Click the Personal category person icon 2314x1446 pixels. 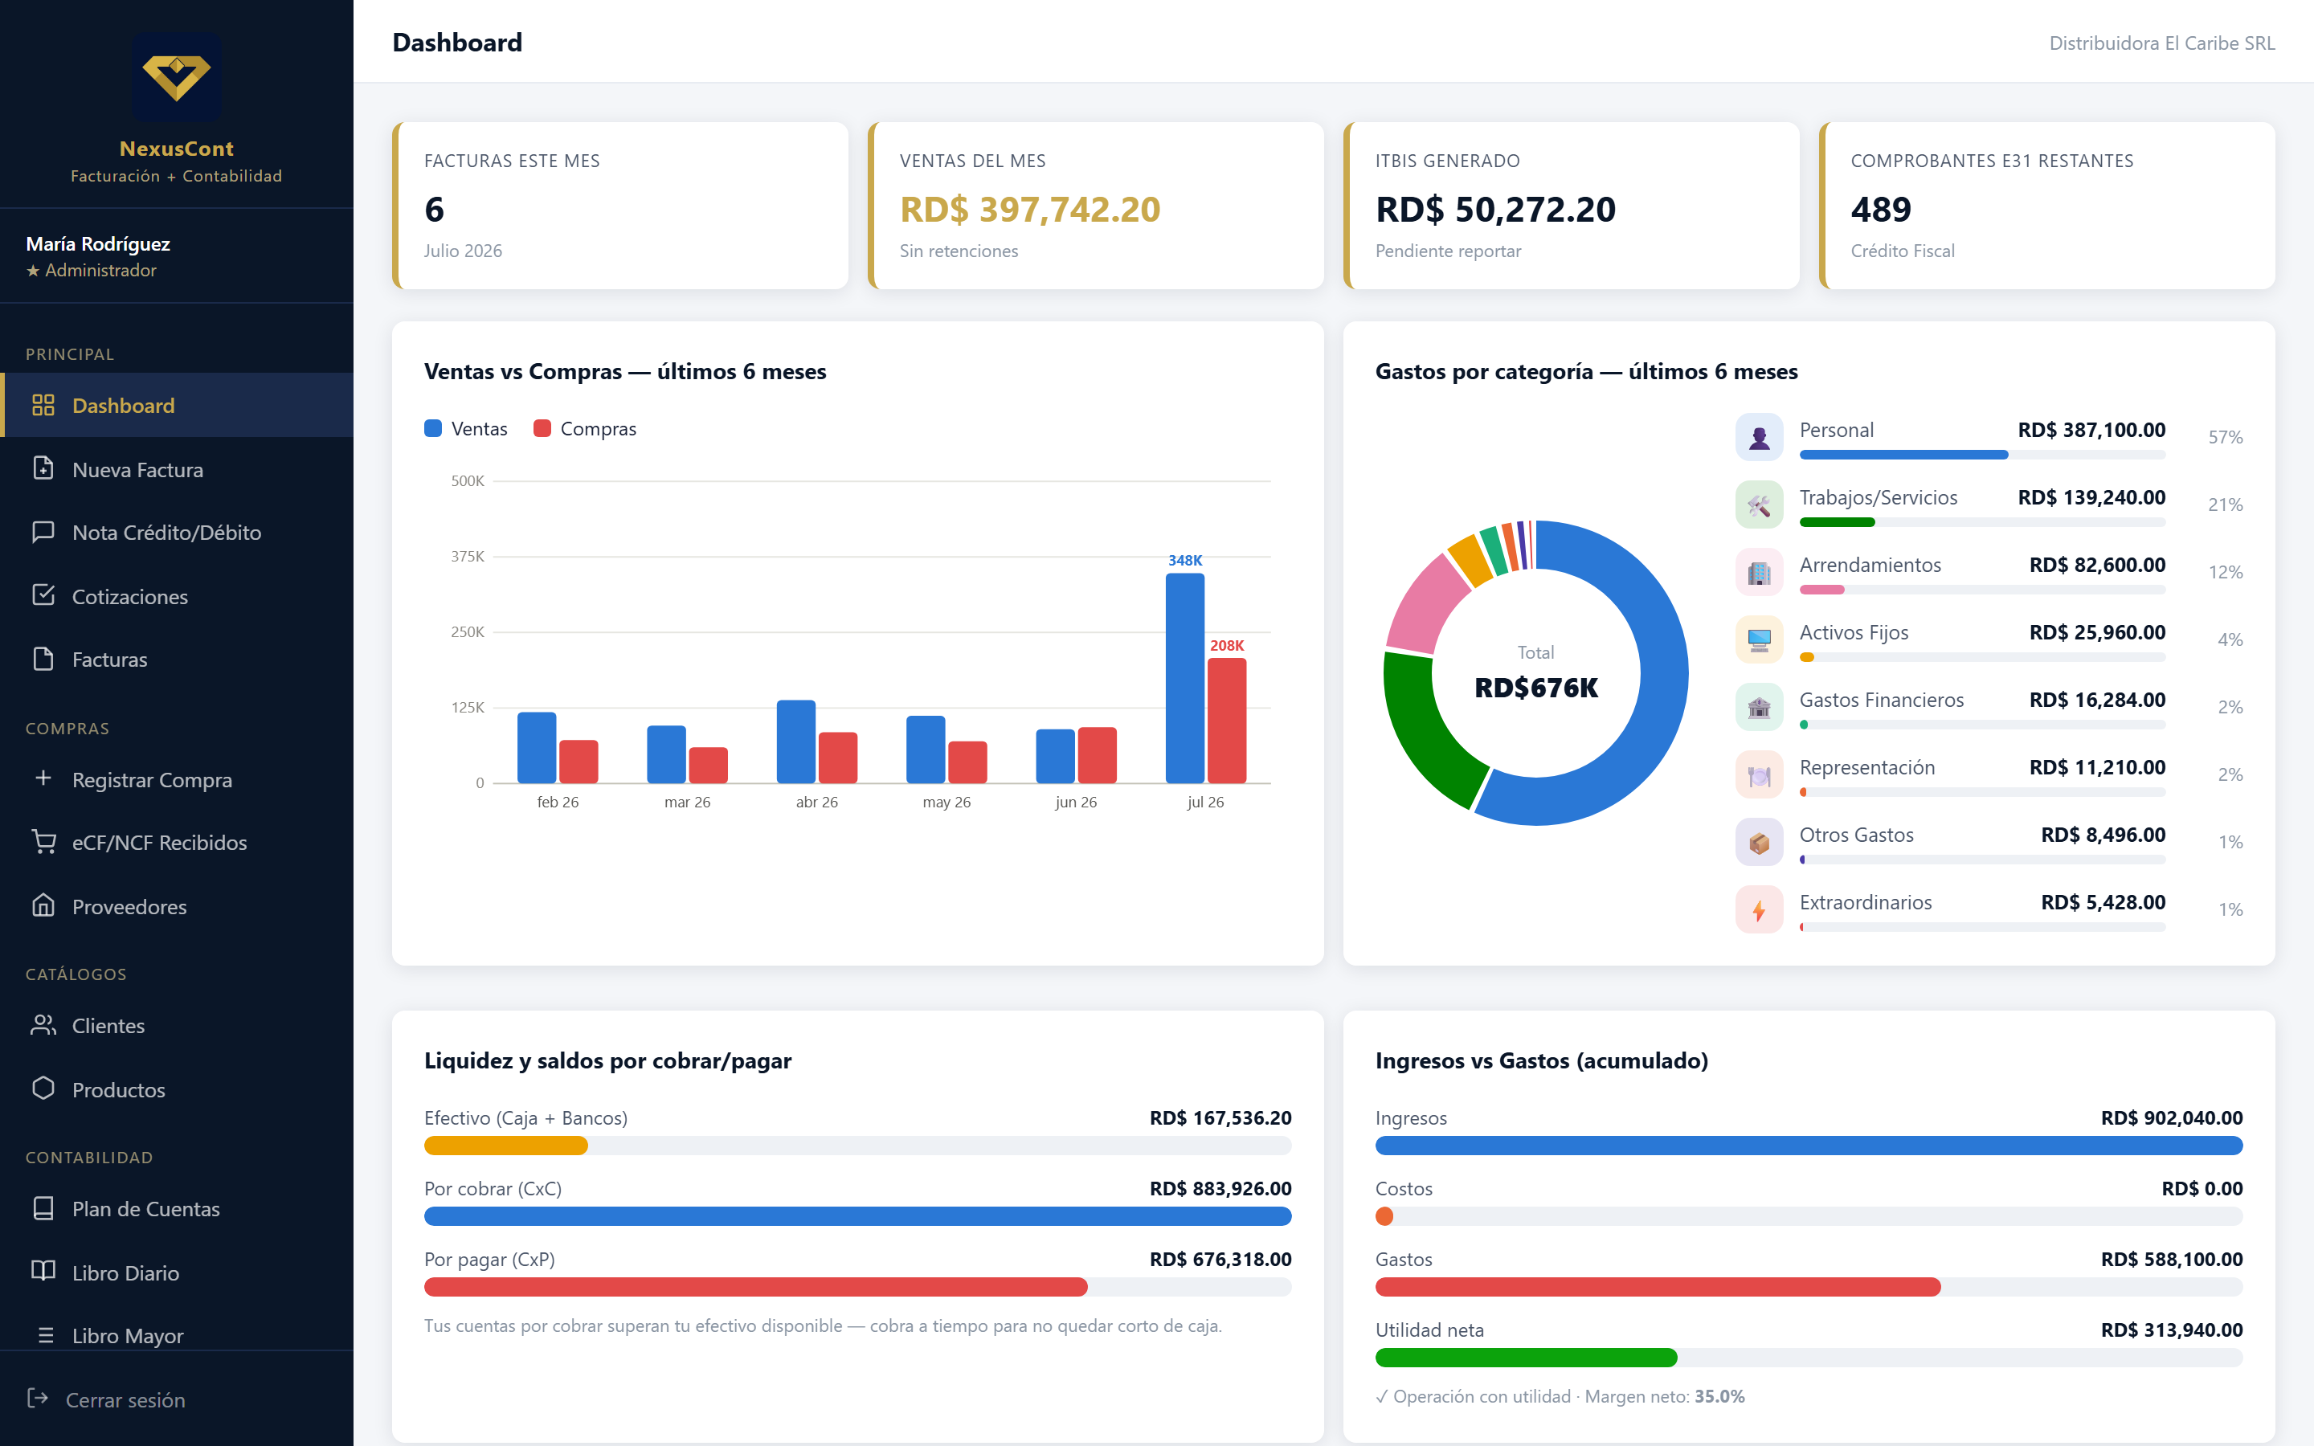coord(1759,437)
